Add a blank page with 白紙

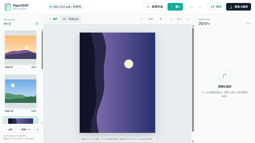tap(9, 129)
